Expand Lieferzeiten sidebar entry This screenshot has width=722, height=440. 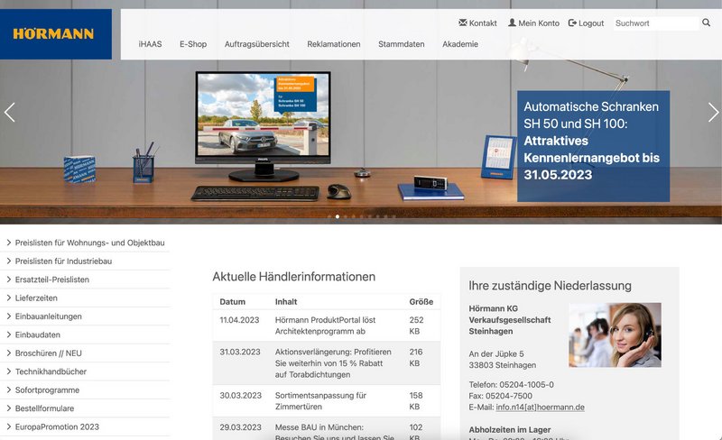[86, 298]
